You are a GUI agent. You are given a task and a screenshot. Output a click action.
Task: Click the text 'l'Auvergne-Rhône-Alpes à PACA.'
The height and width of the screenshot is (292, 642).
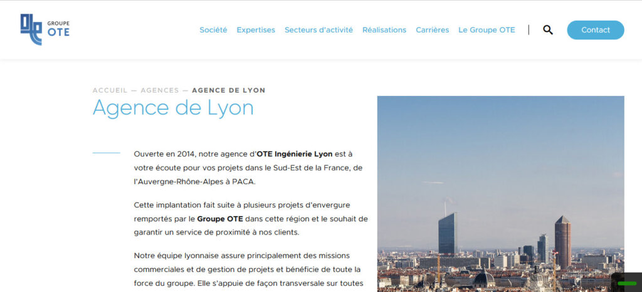click(x=194, y=182)
